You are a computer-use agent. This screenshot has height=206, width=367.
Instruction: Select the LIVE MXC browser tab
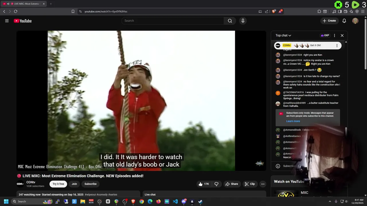pyautogui.click(x=24, y=4)
